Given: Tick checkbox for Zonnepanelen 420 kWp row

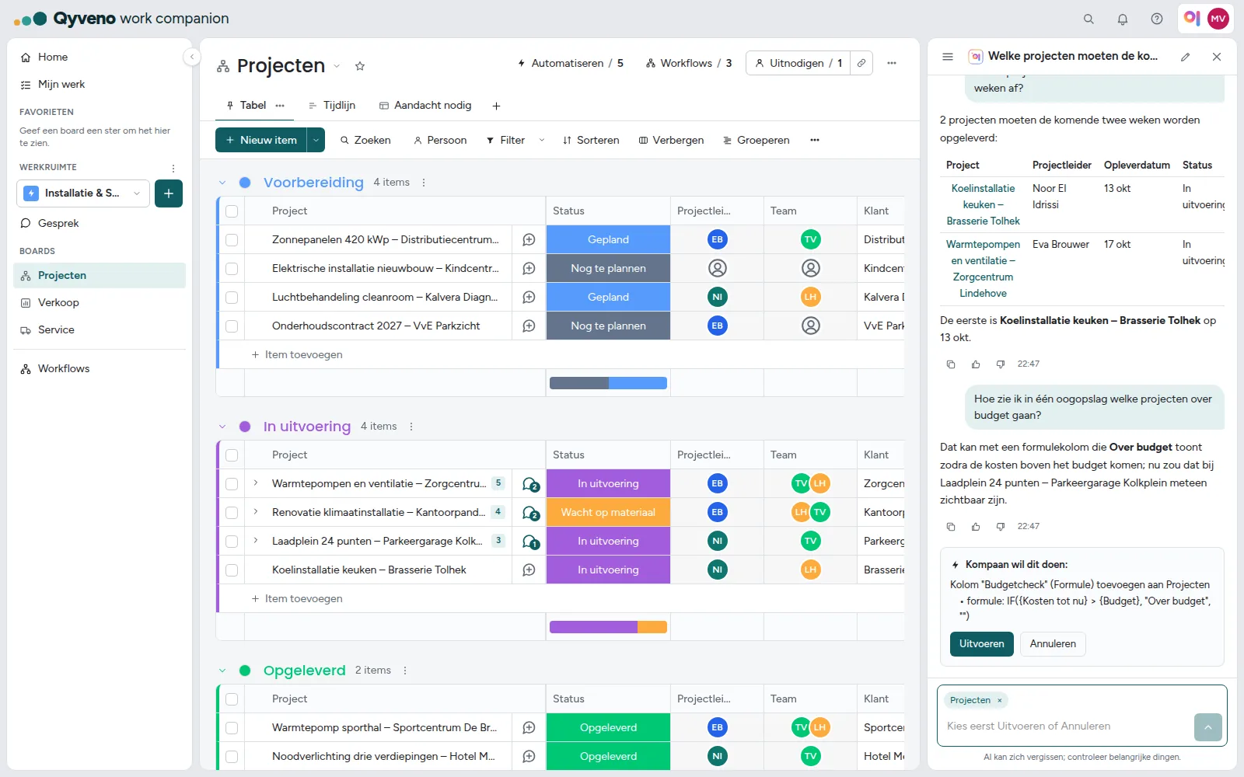Looking at the screenshot, I should pyautogui.click(x=232, y=240).
